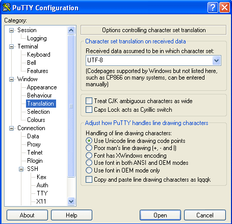Image resolution: width=232 pixels, height=224 pixels.
Task: Click the category list scrollbar thumb
Action: point(71,106)
